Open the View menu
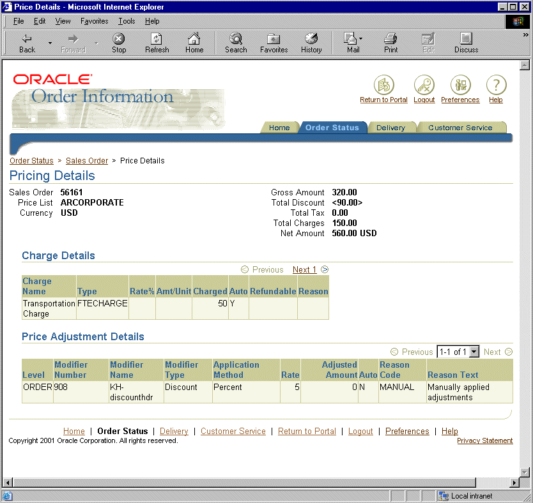This screenshot has width=533, height=503. coord(63,21)
